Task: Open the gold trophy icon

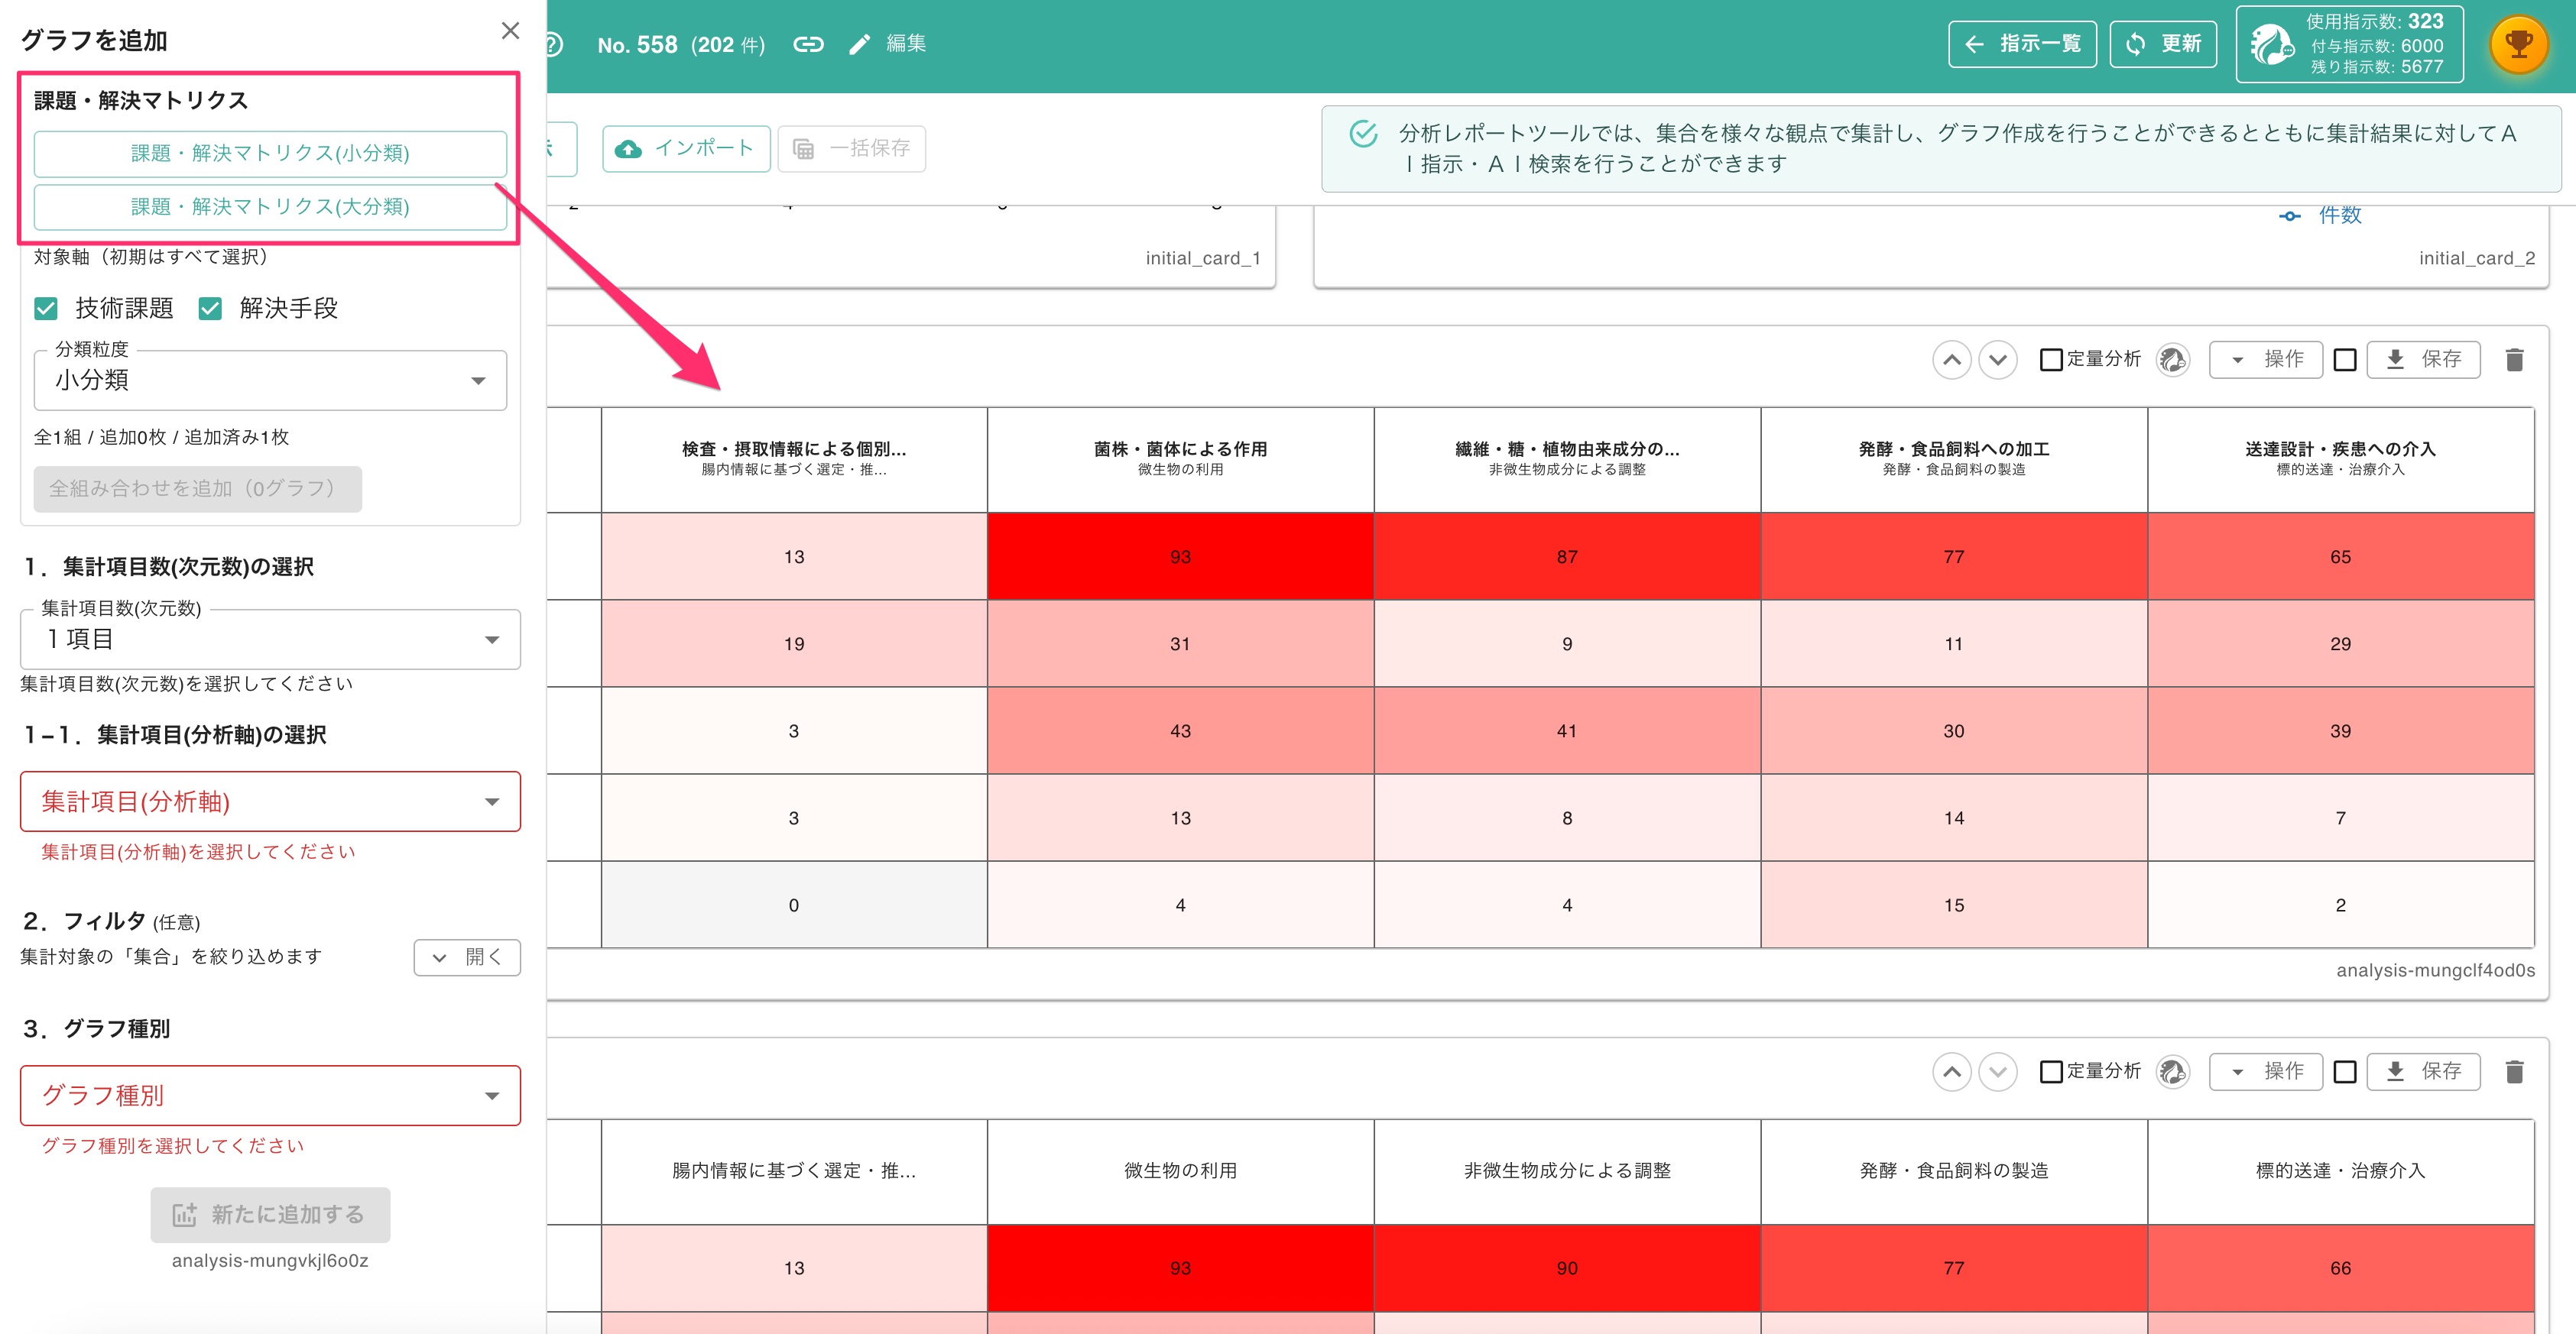Action: 2518,45
